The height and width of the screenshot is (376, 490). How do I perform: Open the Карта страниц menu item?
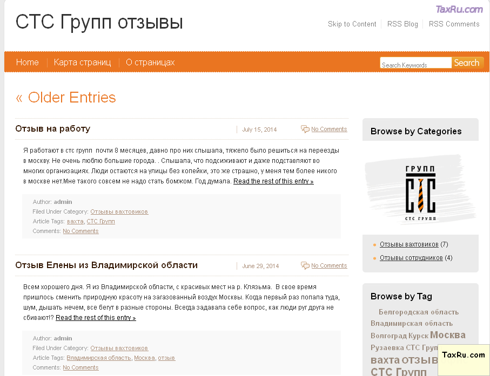(x=82, y=63)
